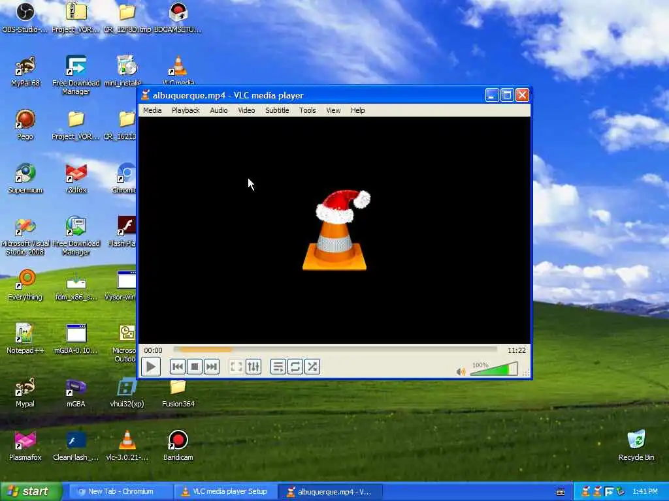Start playback with the VLC play button
669x501 pixels.
point(151,367)
